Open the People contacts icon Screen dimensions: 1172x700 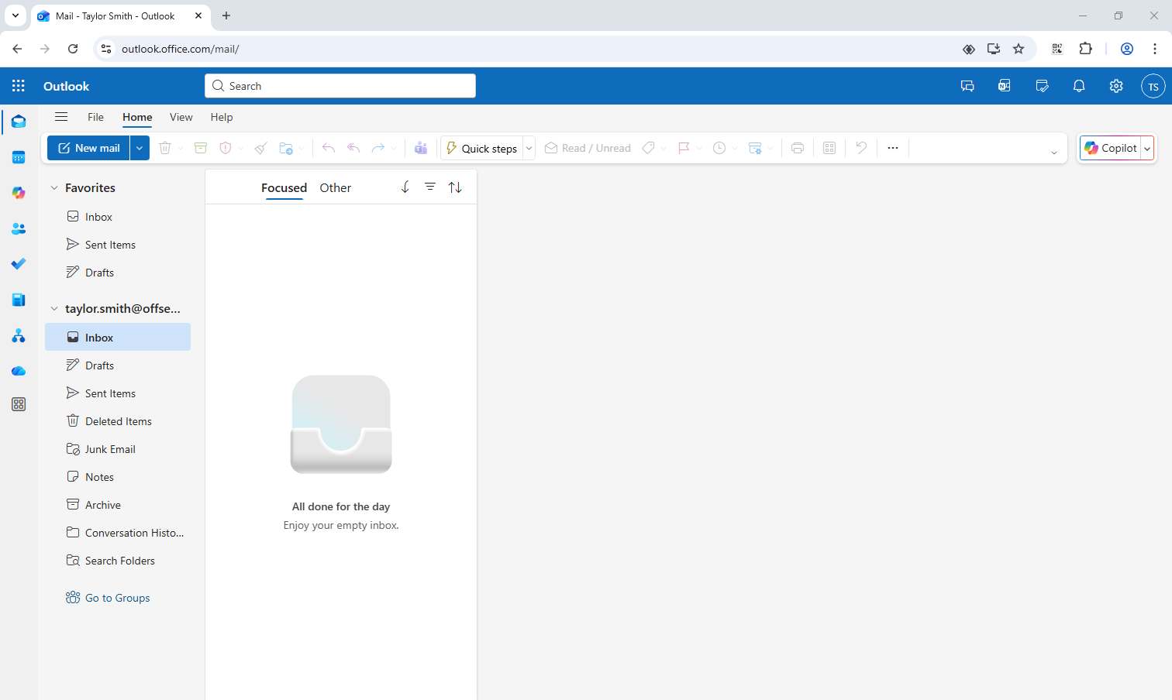19,229
